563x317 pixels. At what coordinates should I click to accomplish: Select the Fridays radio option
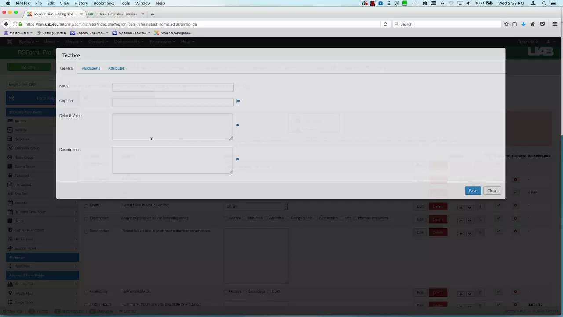[x=226, y=291]
